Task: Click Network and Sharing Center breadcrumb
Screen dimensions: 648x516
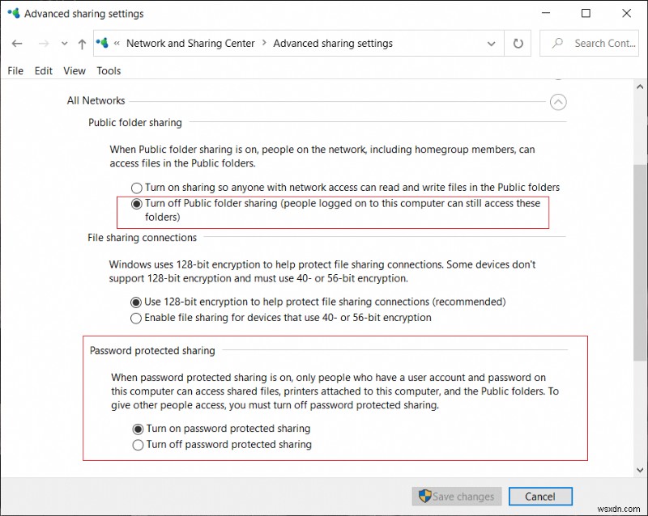Action: point(190,44)
